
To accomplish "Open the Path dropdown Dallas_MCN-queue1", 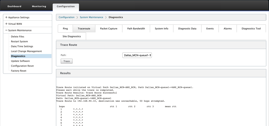I will [x=137, y=55].
